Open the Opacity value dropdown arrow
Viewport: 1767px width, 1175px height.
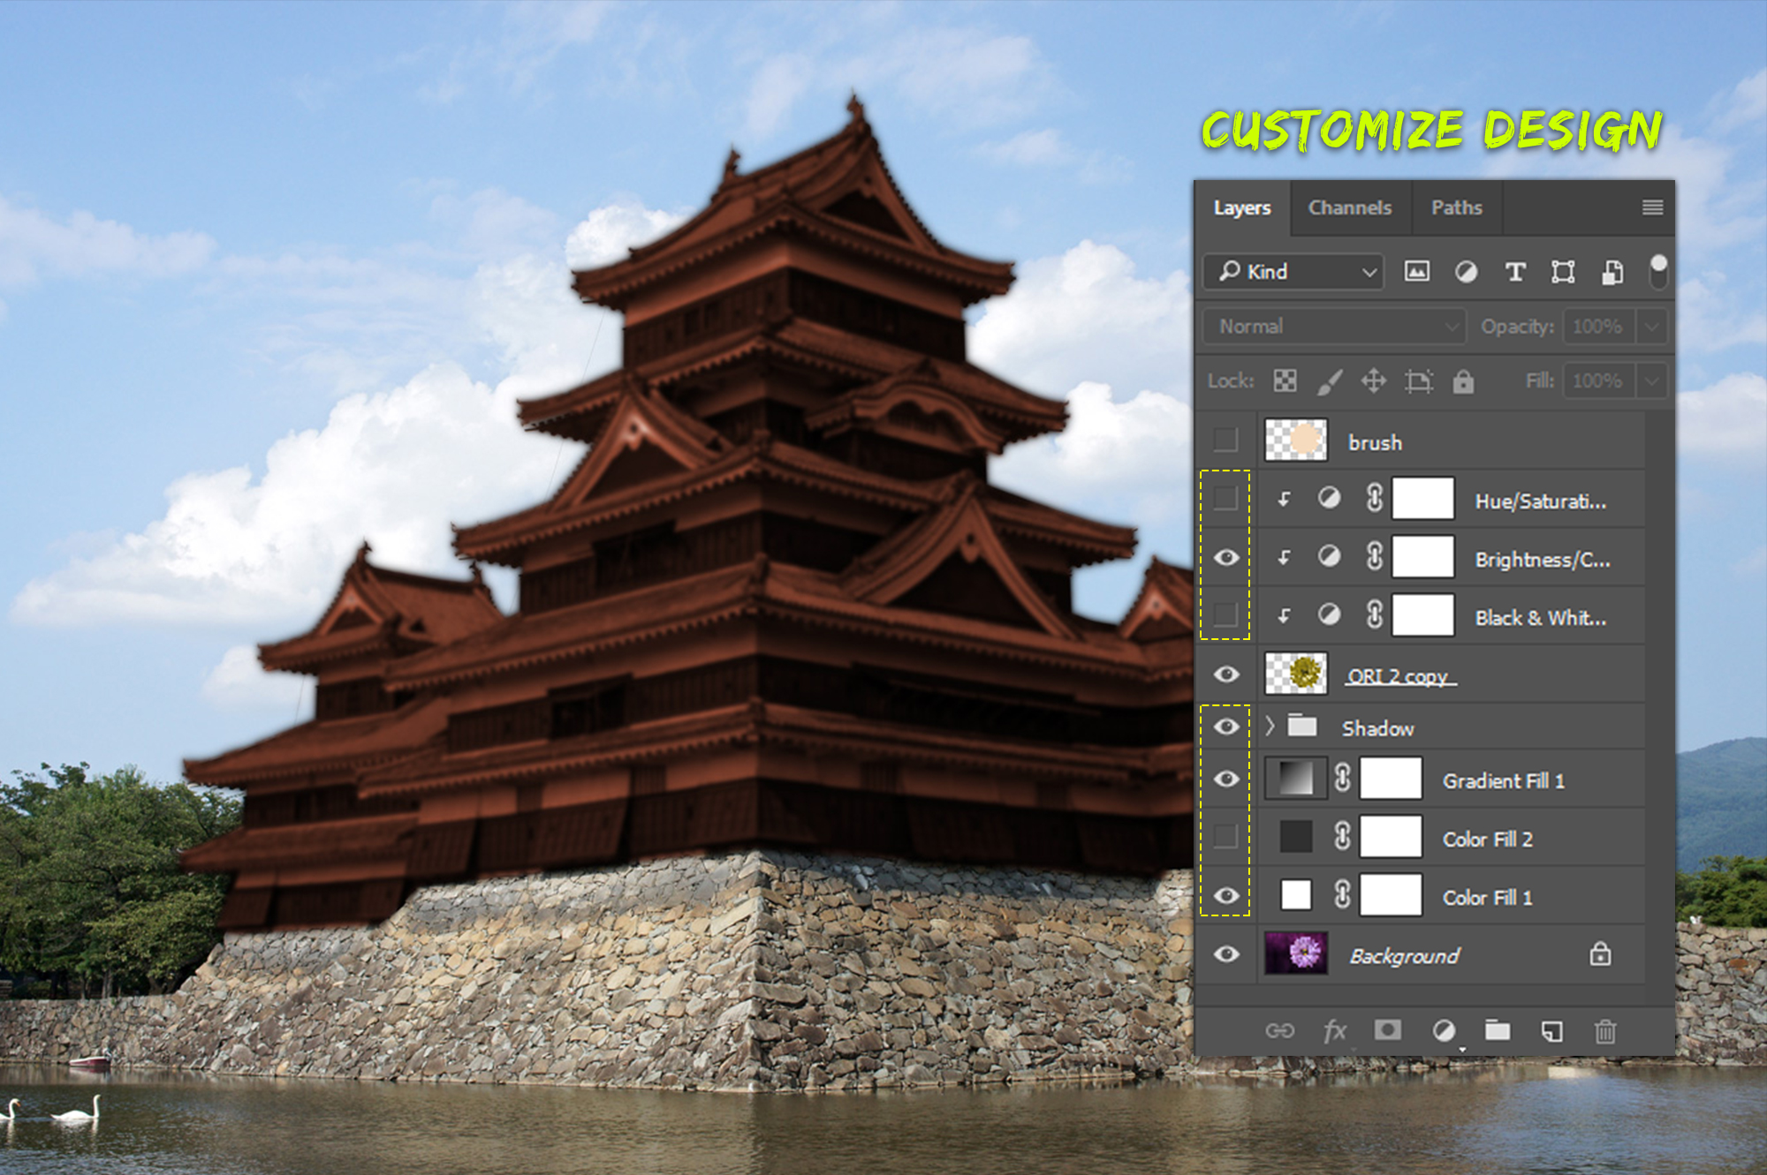(x=1651, y=327)
